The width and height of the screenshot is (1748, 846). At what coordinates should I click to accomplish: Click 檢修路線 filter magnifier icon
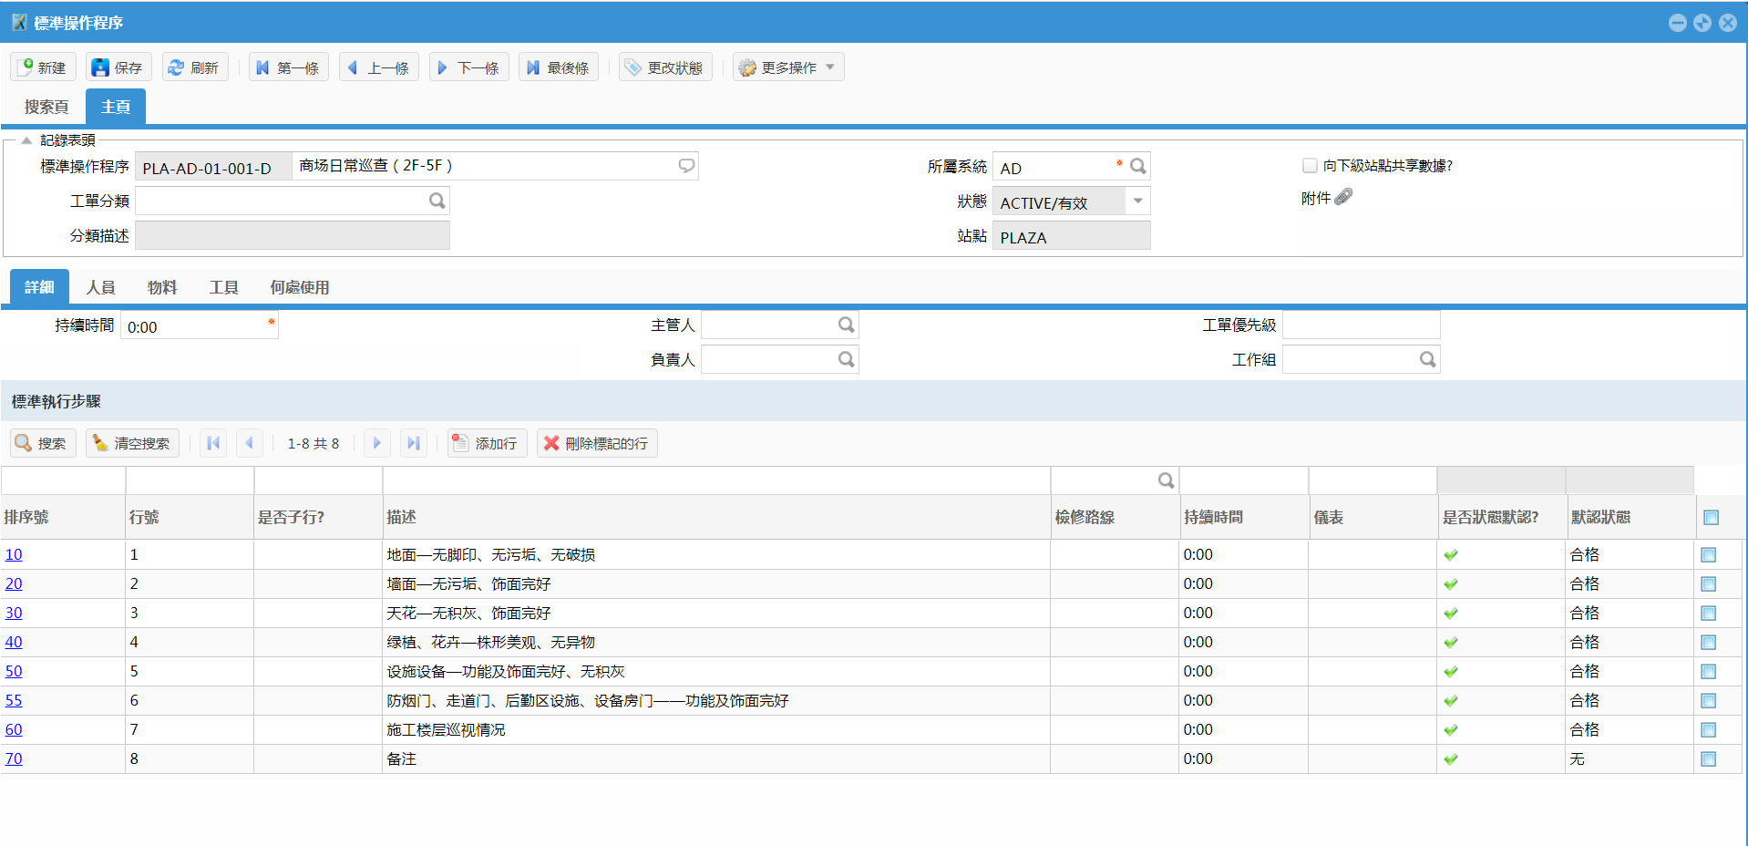click(x=1166, y=480)
